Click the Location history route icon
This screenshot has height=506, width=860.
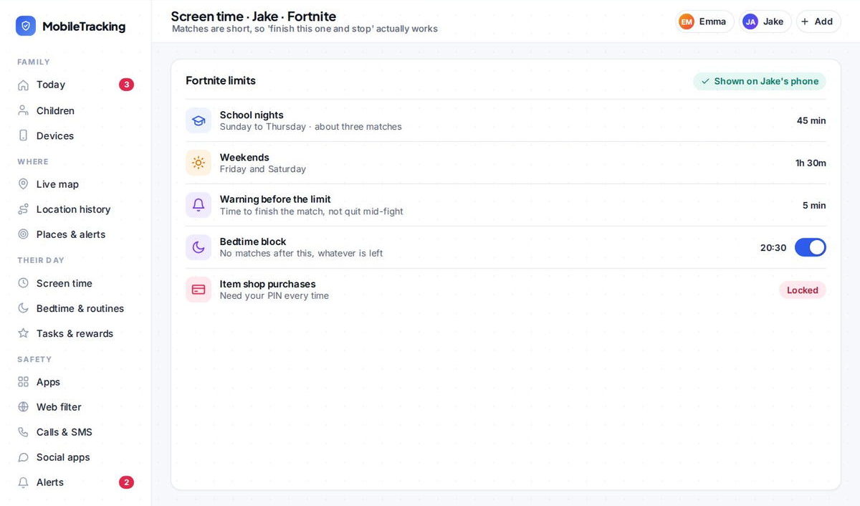(23, 209)
